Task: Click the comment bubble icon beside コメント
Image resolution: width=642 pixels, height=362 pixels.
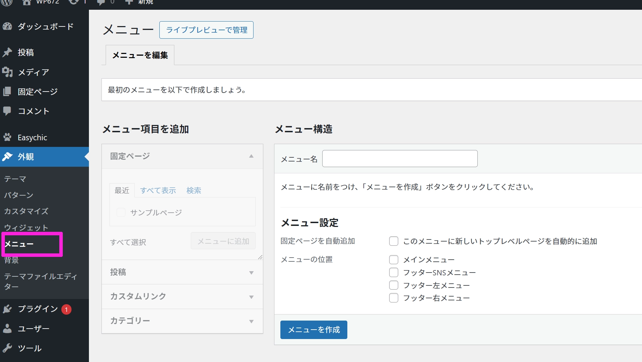Action: pos(7,111)
